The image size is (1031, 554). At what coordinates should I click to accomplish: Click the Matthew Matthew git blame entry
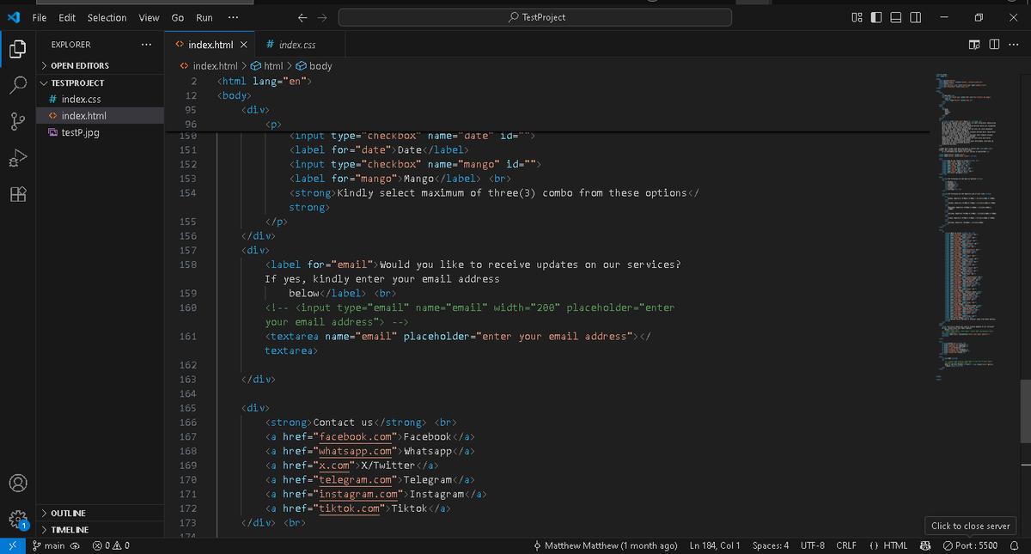(x=605, y=545)
